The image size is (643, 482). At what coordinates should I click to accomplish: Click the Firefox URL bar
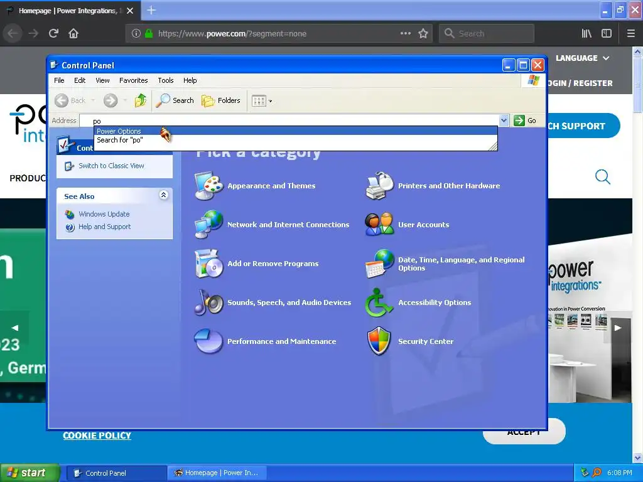(x=279, y=34)
